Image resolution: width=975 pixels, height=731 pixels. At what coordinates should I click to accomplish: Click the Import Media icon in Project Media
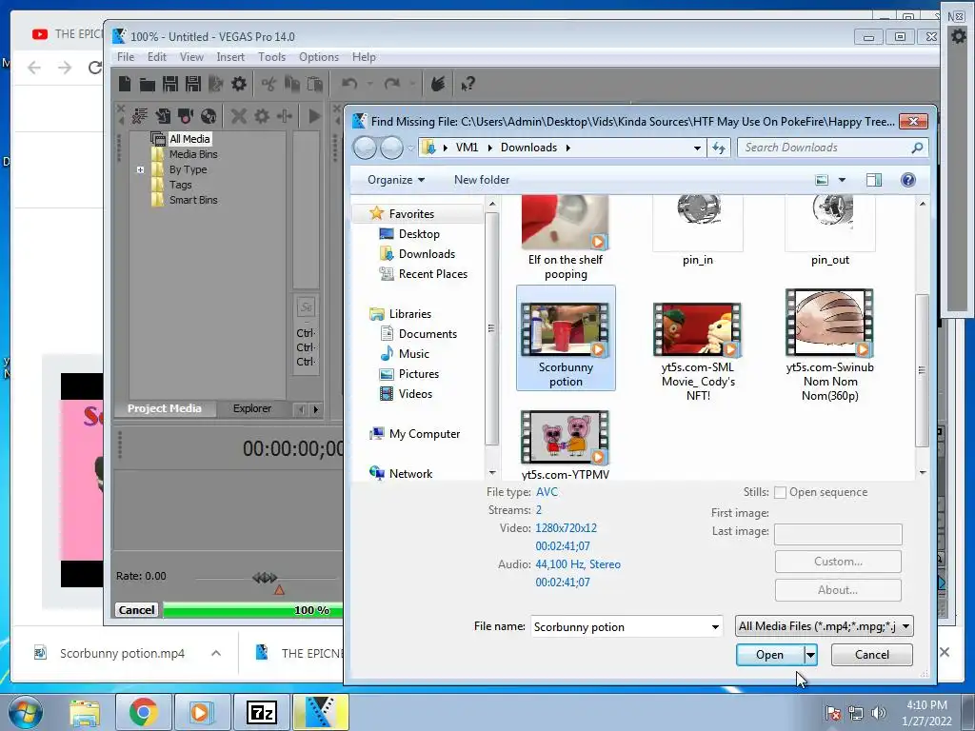[x=163, y=115]
